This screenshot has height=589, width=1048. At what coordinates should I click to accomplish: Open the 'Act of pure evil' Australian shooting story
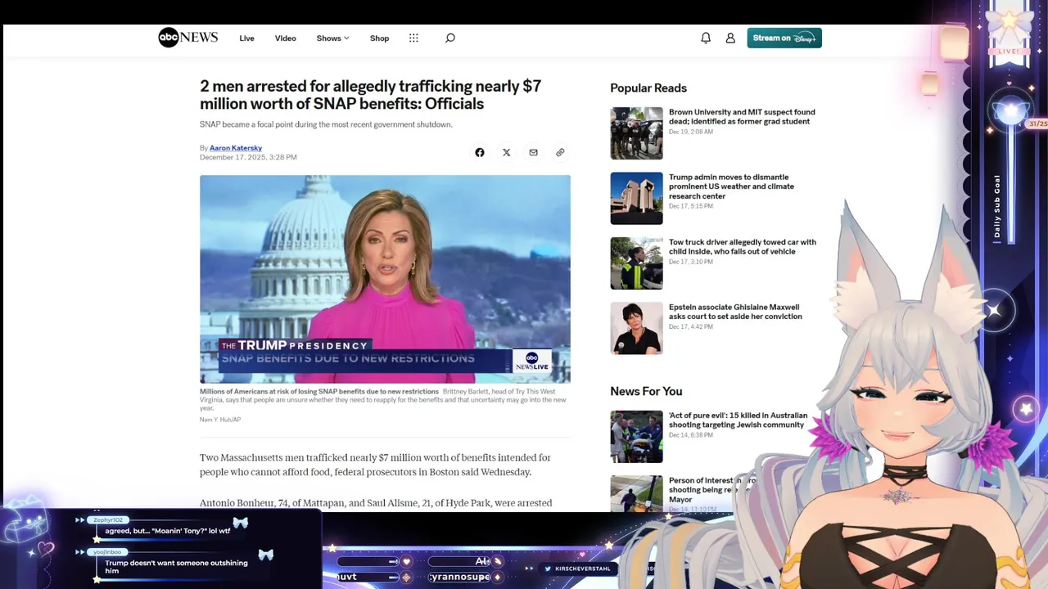pyautogui.click(x=738, y=420)
